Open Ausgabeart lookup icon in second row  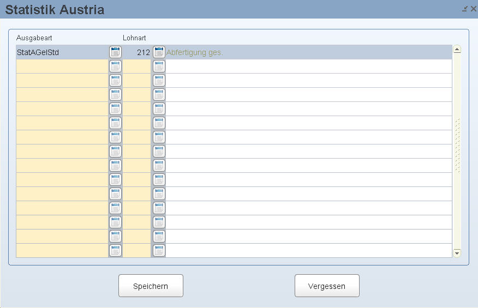pos(115,67)
